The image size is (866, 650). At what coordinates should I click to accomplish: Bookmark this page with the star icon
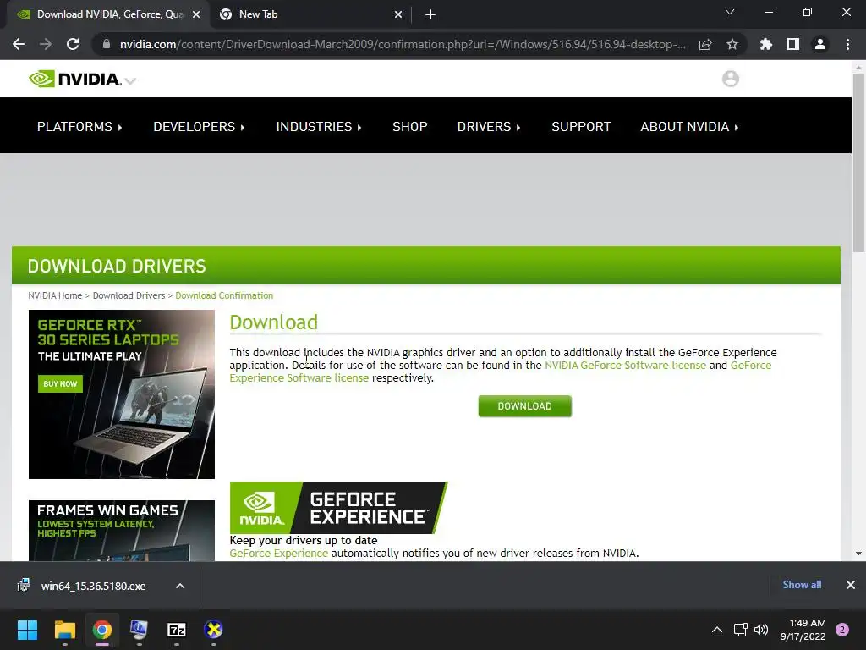(732, 44)
